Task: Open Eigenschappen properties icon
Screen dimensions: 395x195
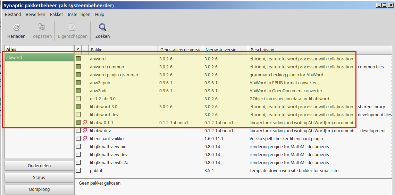Action: [x=73, y=27]
